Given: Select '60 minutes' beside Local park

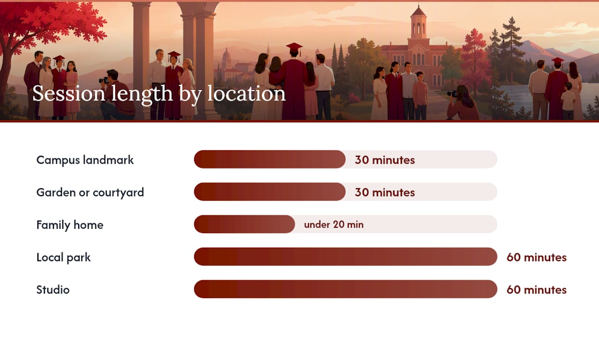Looking at the screenshot, I should pos(536,257).
